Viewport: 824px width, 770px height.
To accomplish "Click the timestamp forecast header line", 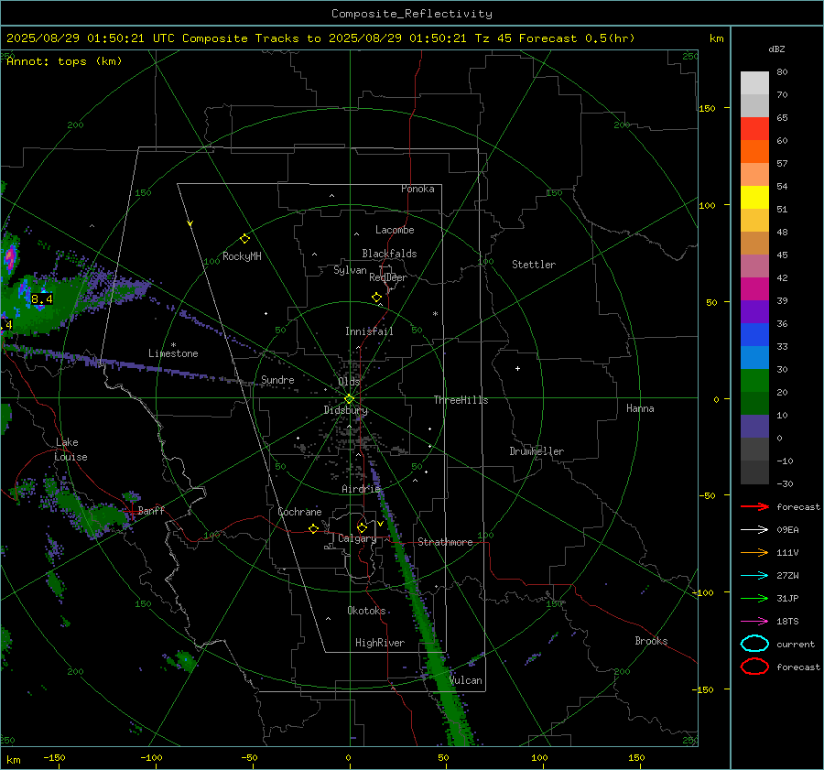I will tap(320, 38).
